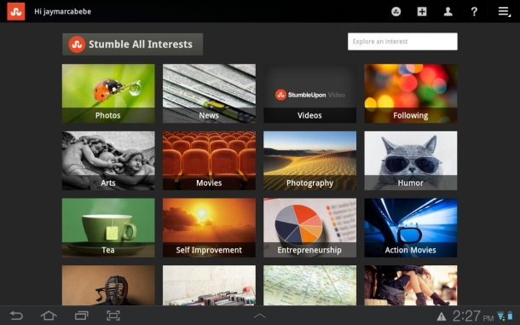Screen dimensions: 520x325
Task: Choose the Humor cat tile
Action: click(411, 160)
